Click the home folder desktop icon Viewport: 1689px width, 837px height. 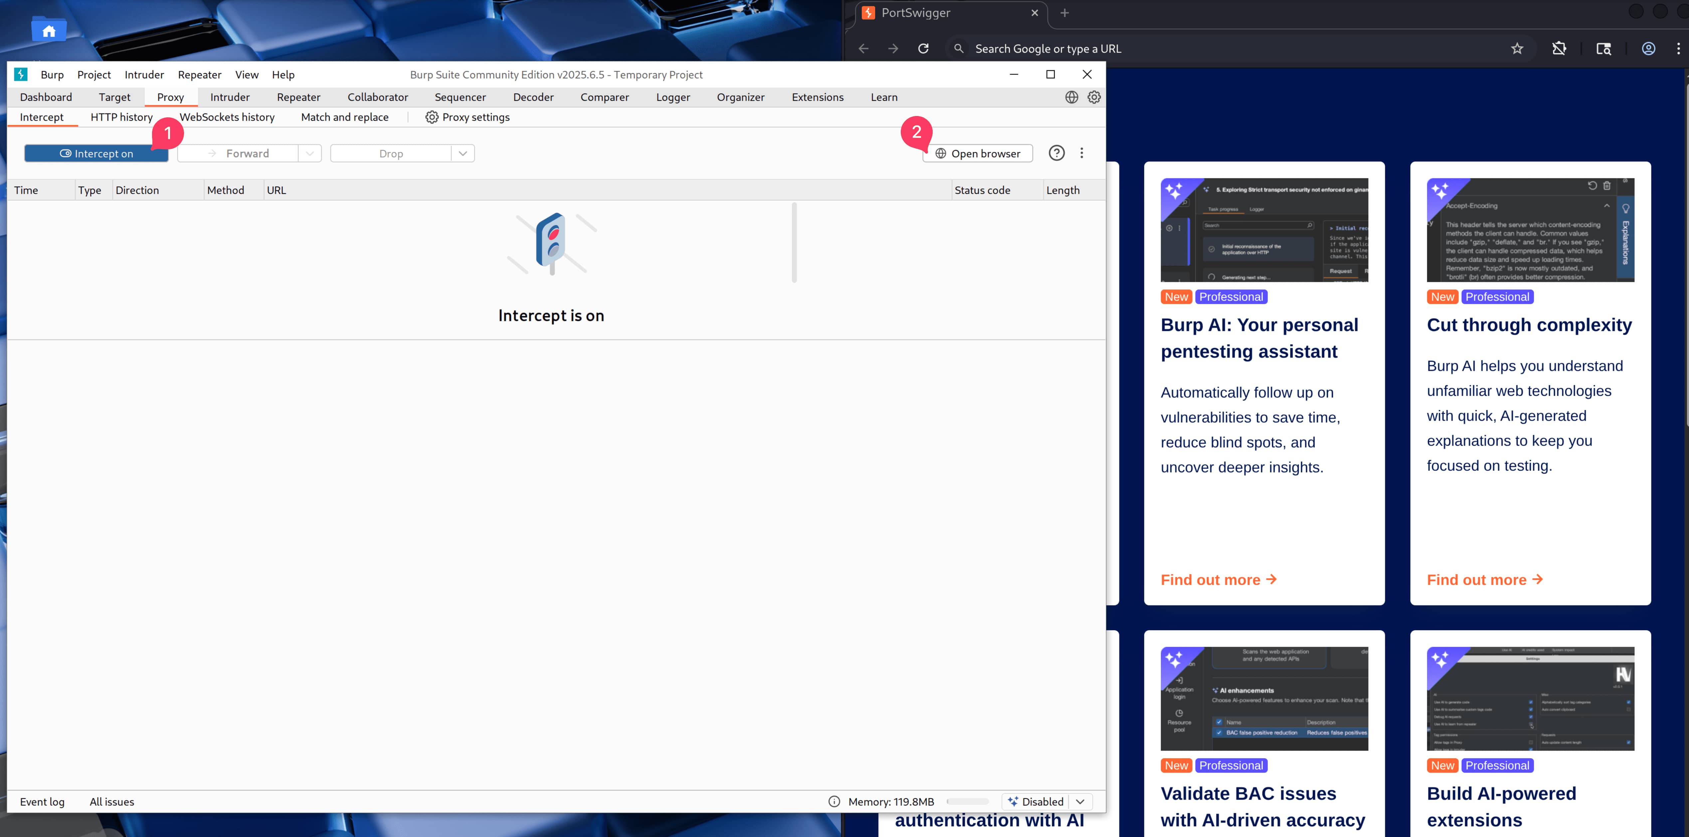pyautogui.click(x=49, y=30)
